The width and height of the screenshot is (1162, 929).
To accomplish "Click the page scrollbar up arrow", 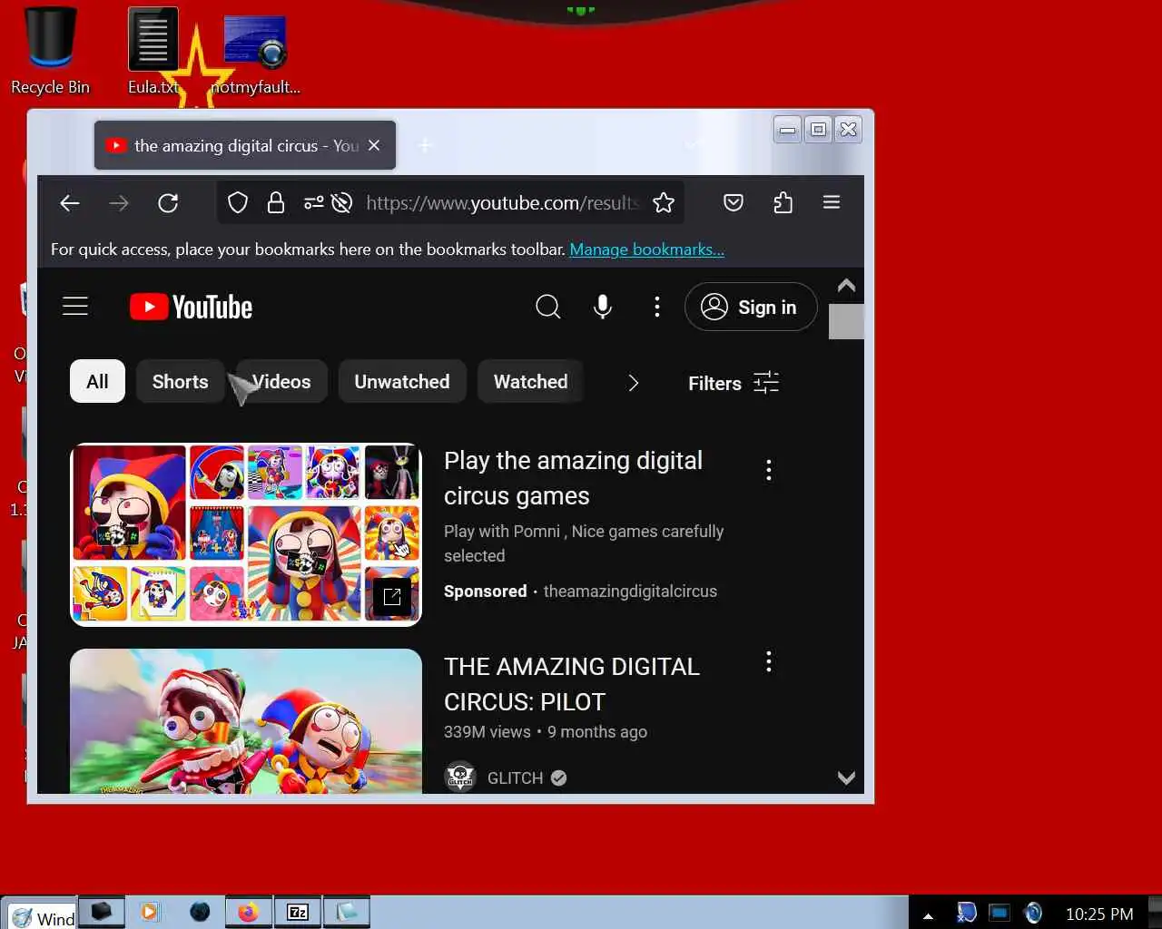I will click(846, 286).
